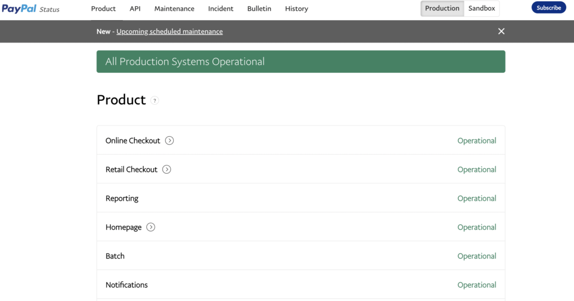Click the Reporting product row
Screen dimensions: 574x301
click(301, 198)
